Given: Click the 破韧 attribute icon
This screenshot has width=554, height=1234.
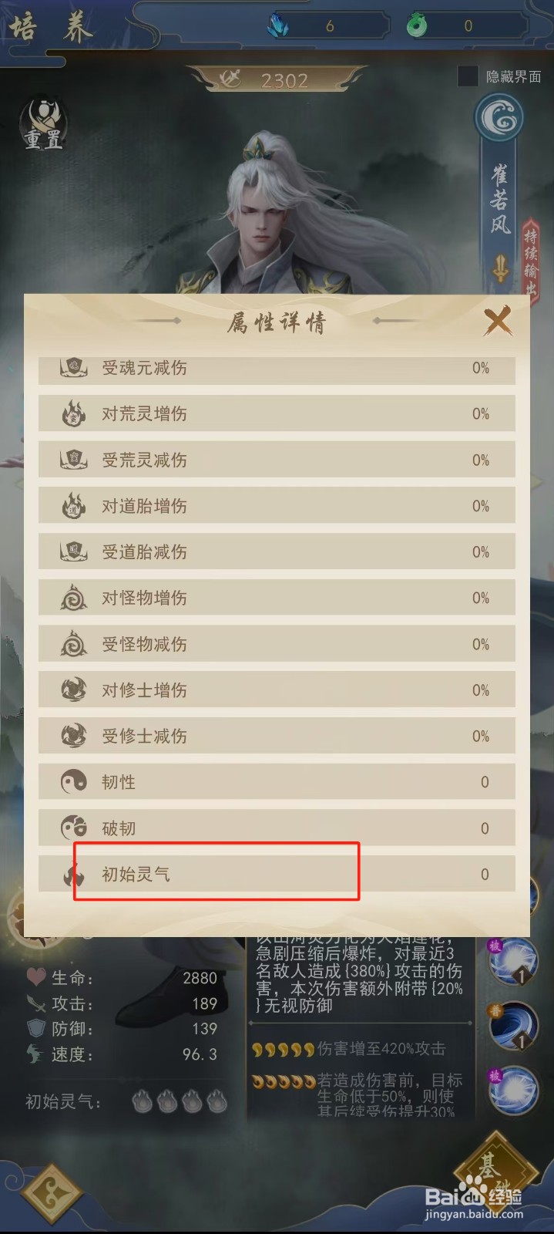Looking at the screenshot, I should pyautogui.click(x=74, y=828).
